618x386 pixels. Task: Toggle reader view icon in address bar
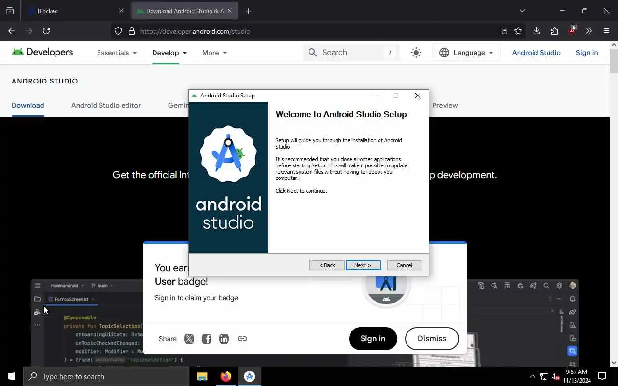[505, 31]
